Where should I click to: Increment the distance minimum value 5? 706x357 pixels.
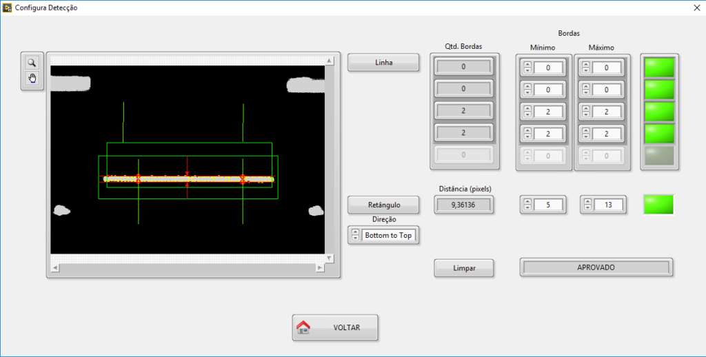(x=527, y=202)
